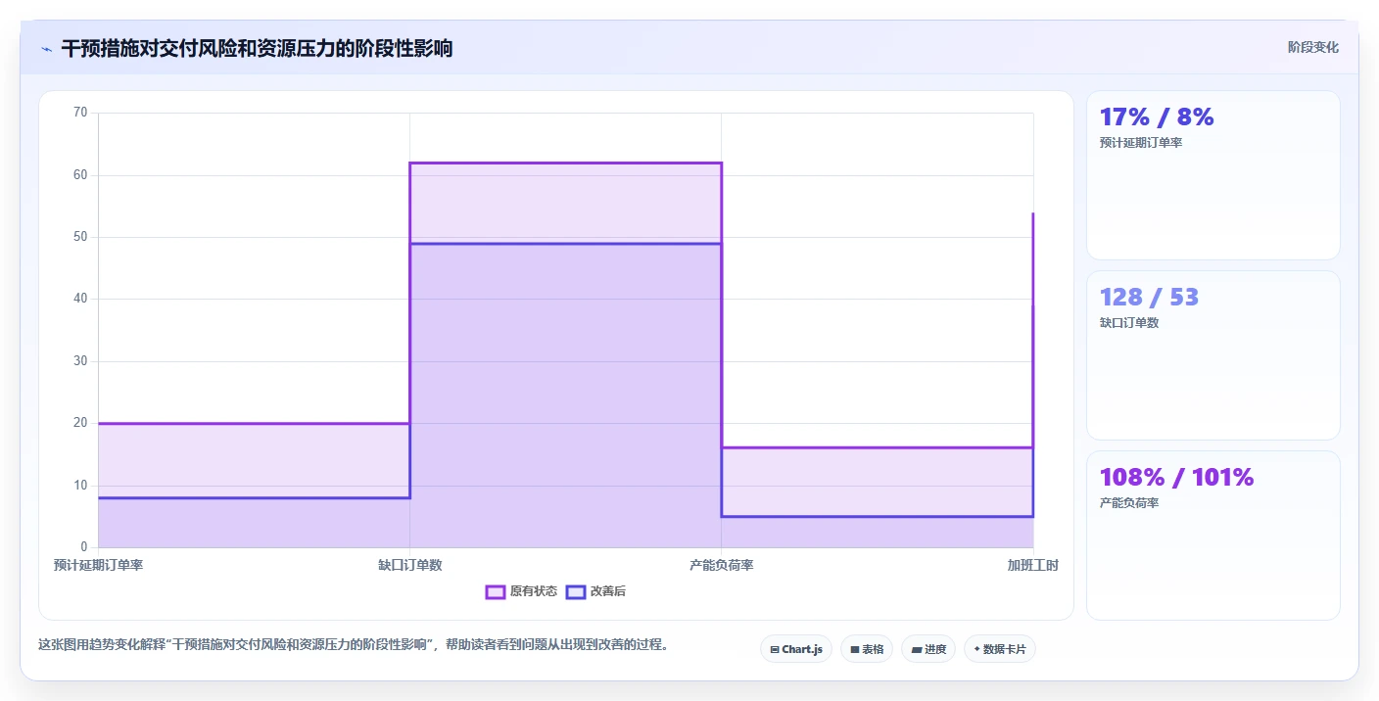This screenshot has height=701, width=1379.
Task: Click the y-axis value 70
Action: click(80, 113)
